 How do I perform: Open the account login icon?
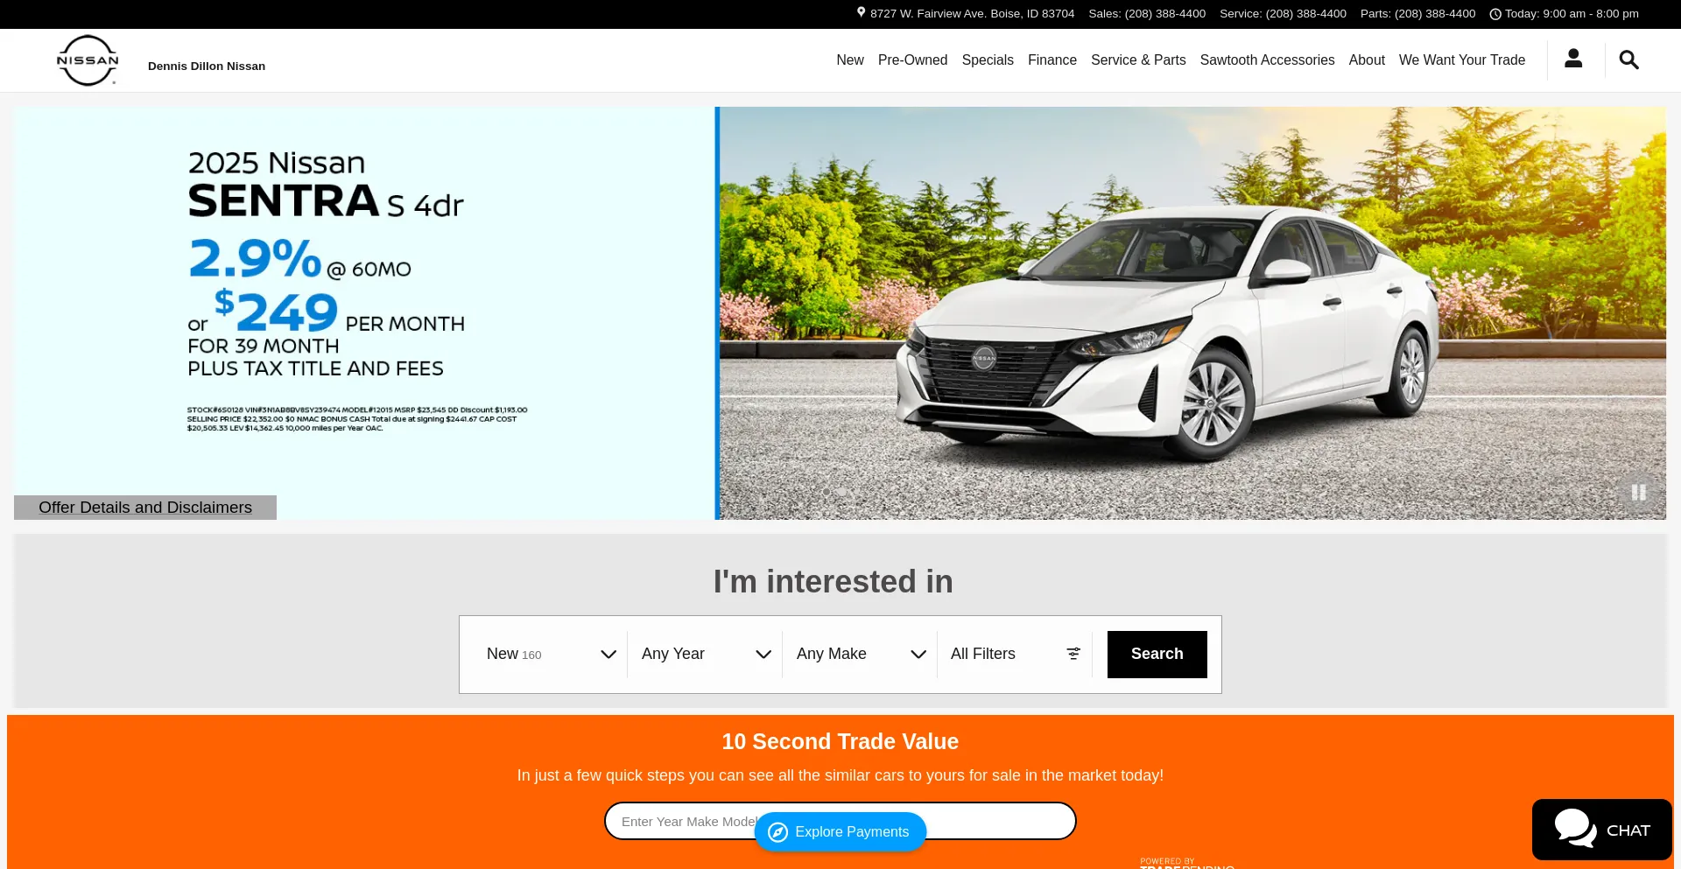point(1573,59)
